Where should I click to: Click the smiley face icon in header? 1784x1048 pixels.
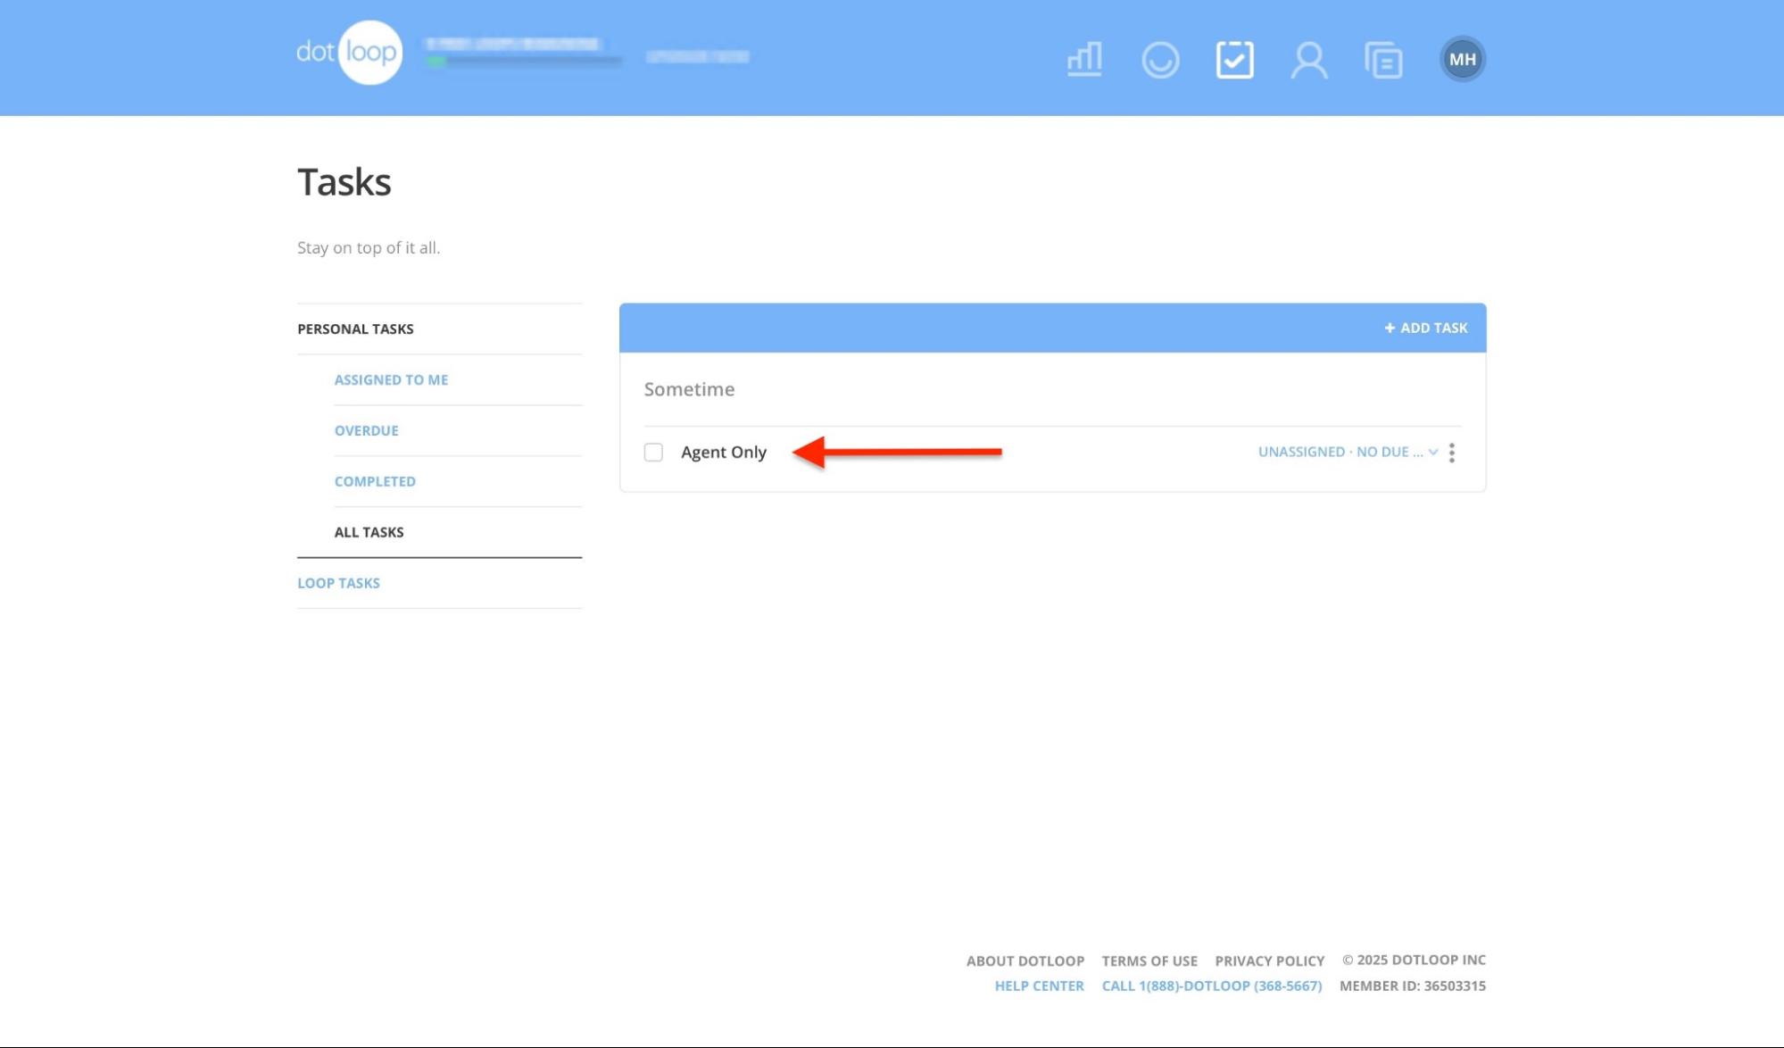pyautogui.click(x=1160, y=60)
